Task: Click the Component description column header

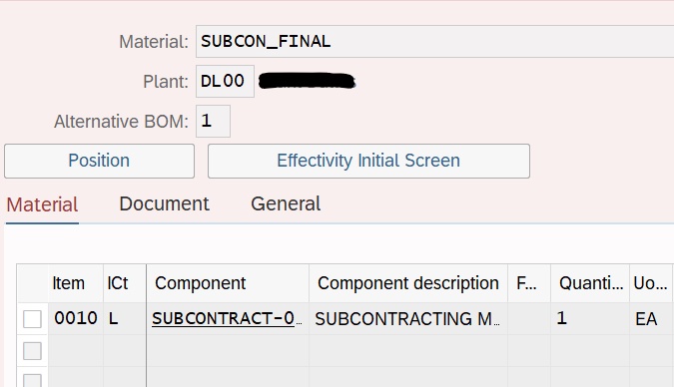Action: 408,283
